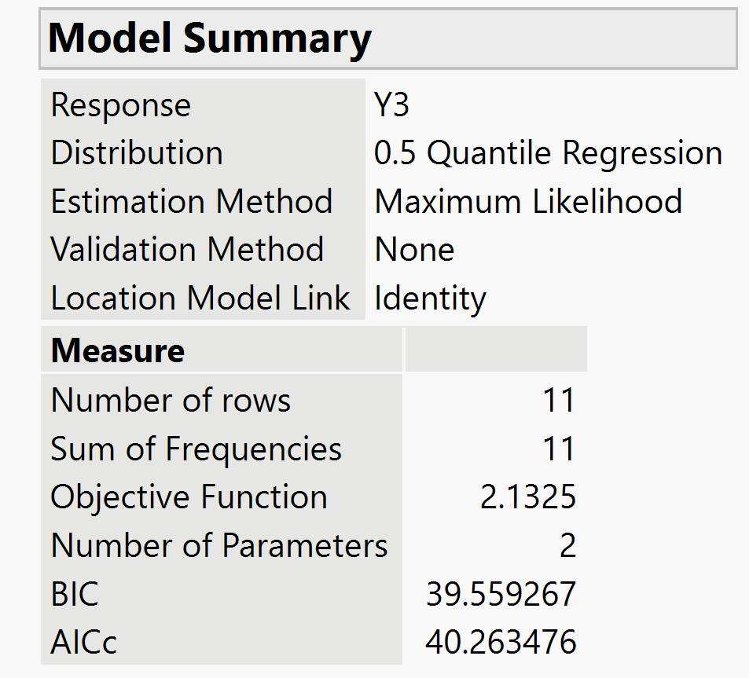Click the AICc value 40.263476
The width and height of the screenshot is (749, 678).
tap(501, 642)
